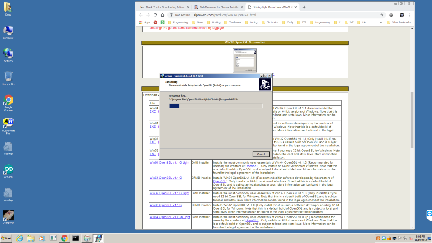The height and width of the screenshot is (243, 432).
Task: Open the green B bookmark icon
Action: click(162, 22)
